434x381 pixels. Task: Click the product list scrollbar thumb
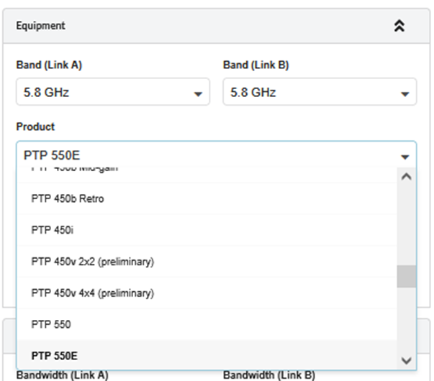406,276
